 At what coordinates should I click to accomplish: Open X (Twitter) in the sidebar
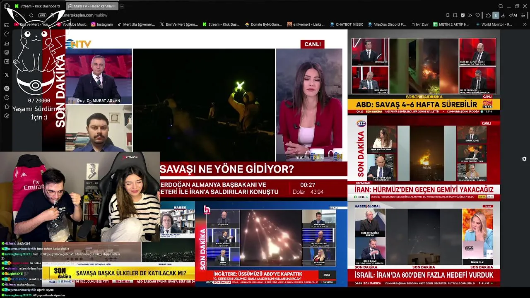[x=7, y=75]
